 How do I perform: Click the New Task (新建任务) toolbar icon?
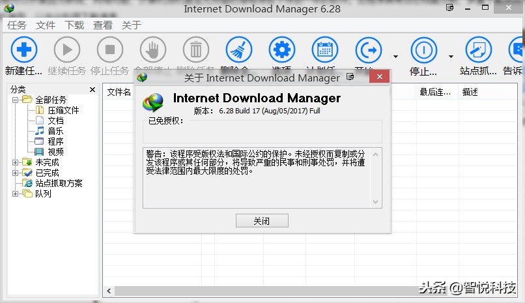(23, 50)
